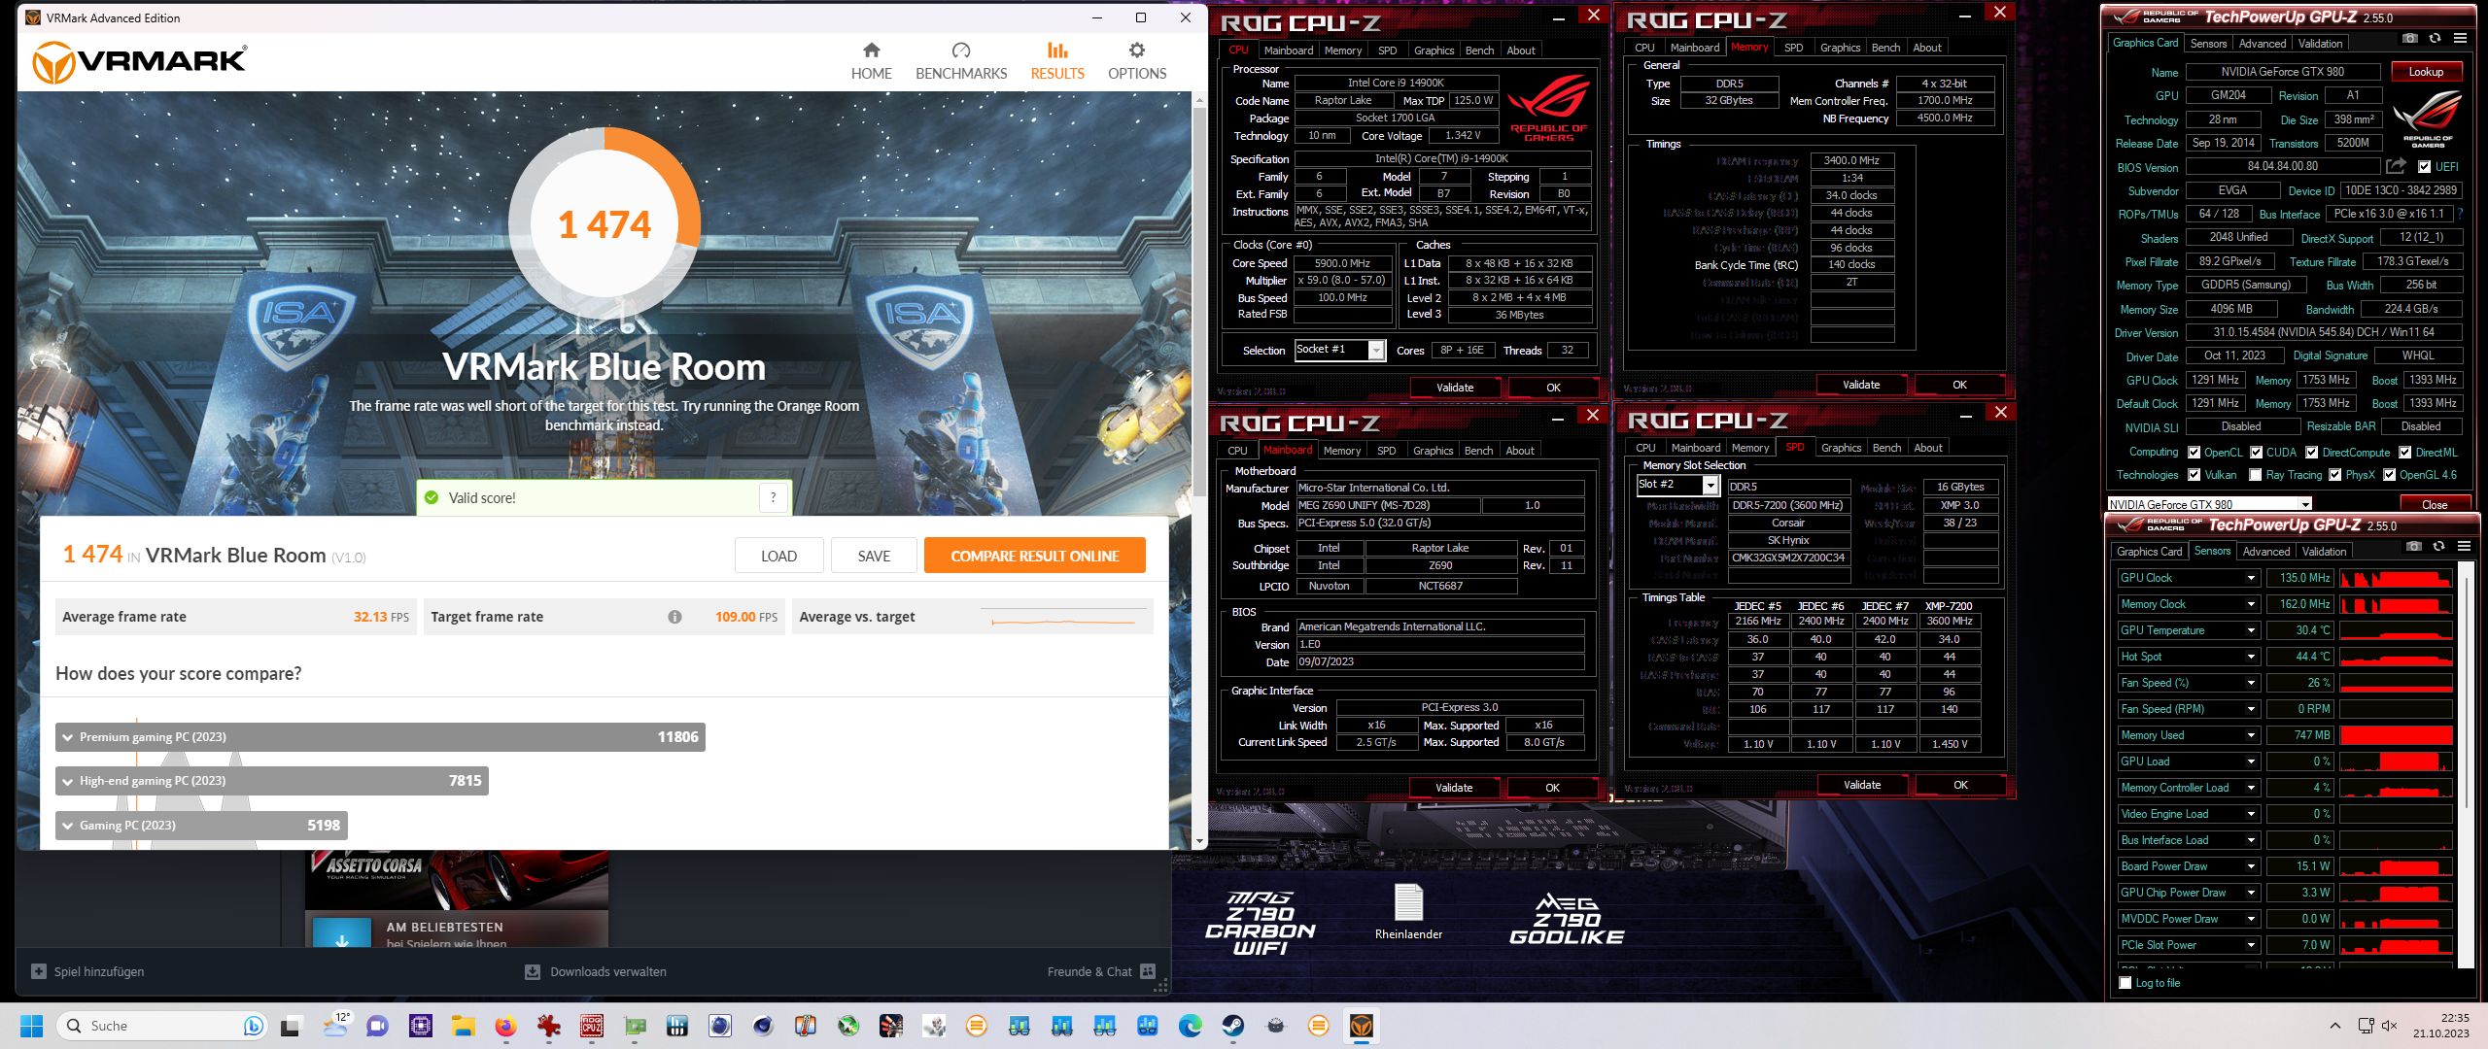The height and width of the screenshot is (1049, 2488).
Task: Expand Gaming PC (2023) comparison row
Action: (68, 826)
